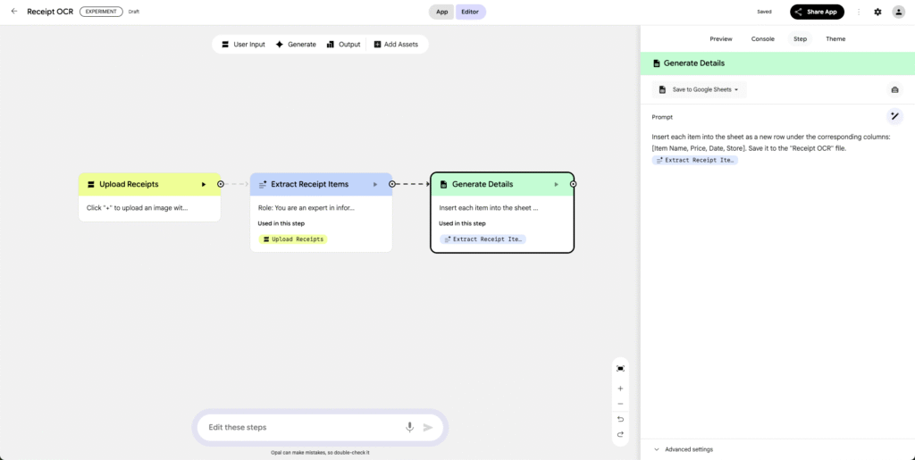
Task: Click Add Assets in the toolbar
Action: click(395, 44)
